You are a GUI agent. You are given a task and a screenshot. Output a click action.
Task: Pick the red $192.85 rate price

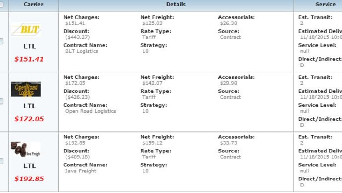point(29,179)
